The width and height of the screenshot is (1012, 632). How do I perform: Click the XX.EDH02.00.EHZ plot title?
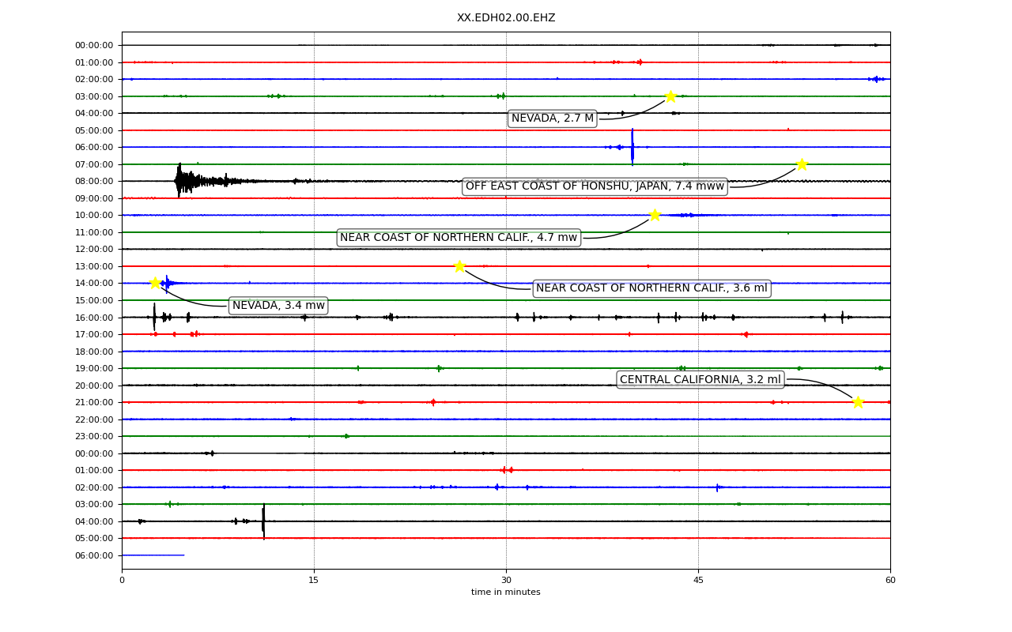[506, 17]
